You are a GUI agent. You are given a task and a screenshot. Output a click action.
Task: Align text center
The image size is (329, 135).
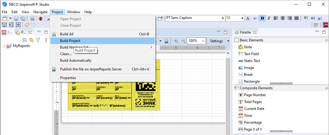(283, 18)
